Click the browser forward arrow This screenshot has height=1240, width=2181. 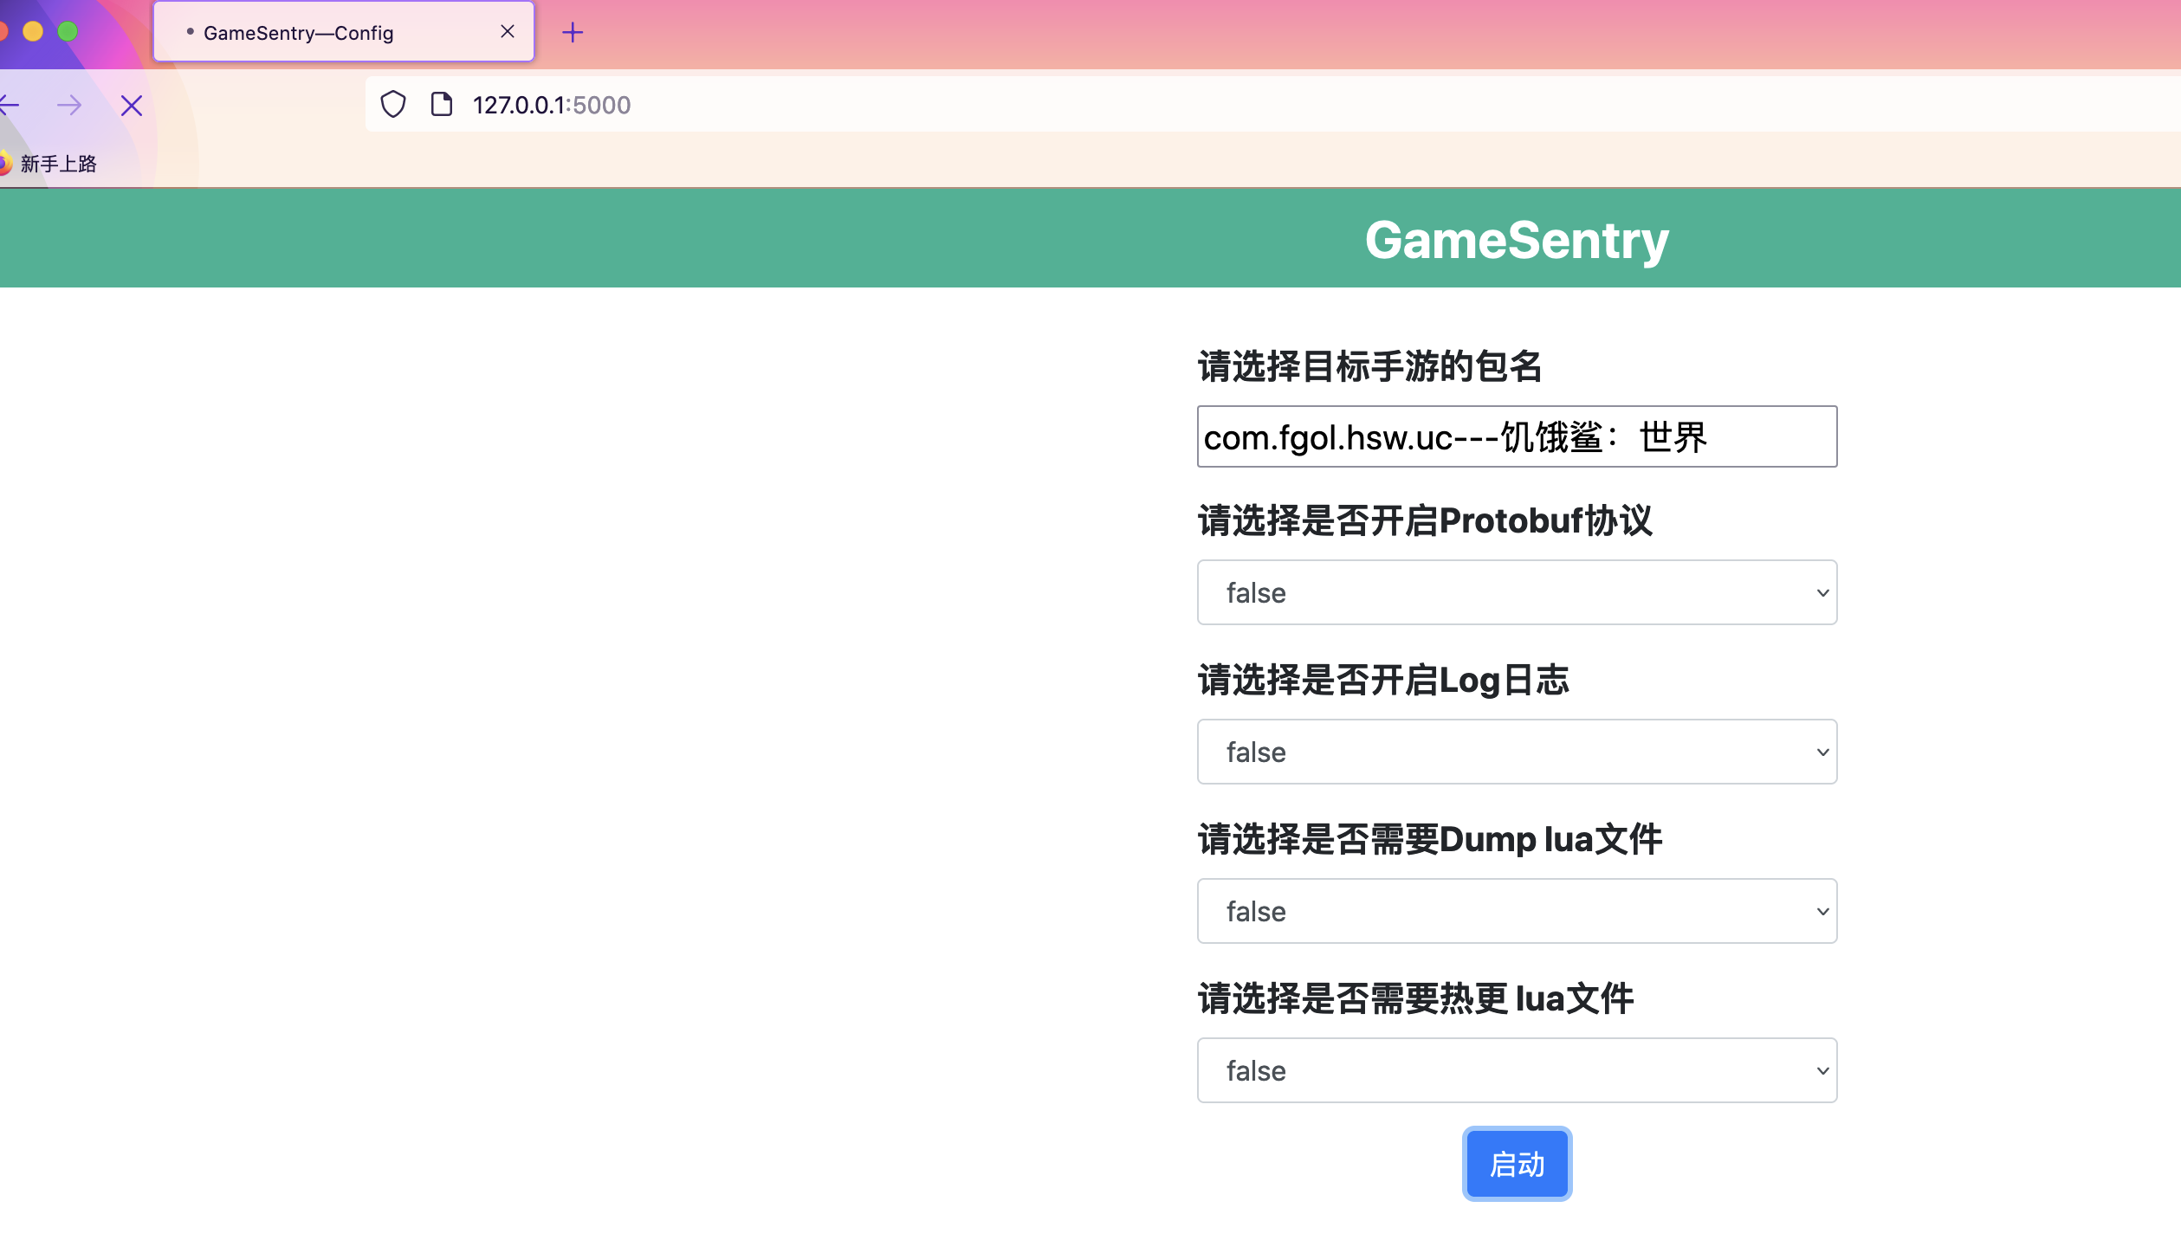69,105
